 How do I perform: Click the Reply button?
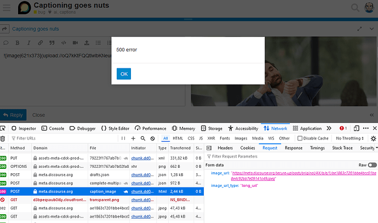13,115
